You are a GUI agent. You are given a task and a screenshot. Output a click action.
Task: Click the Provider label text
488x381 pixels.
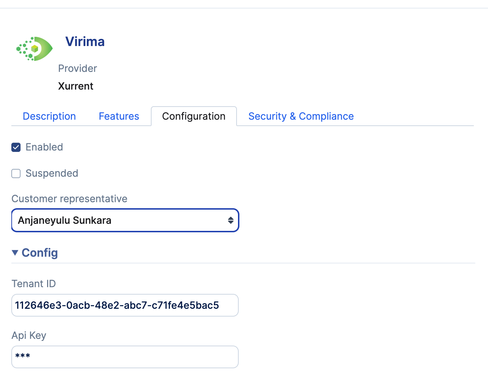78,68
